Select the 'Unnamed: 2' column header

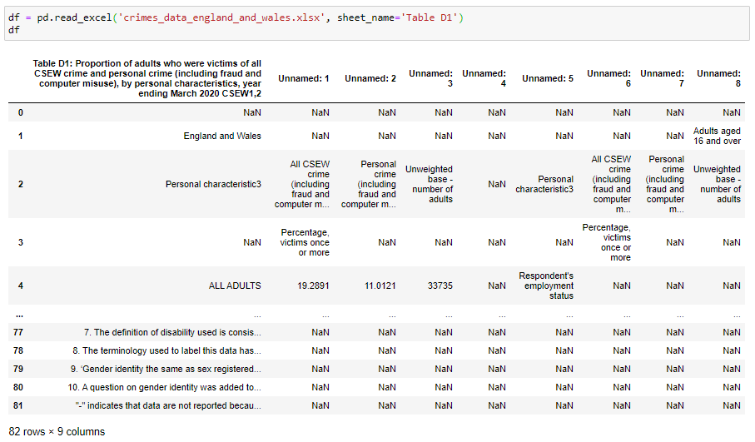(370, 78)
